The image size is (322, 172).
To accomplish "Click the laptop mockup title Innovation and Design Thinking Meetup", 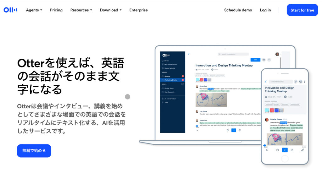I will click(x=224, y=65).
